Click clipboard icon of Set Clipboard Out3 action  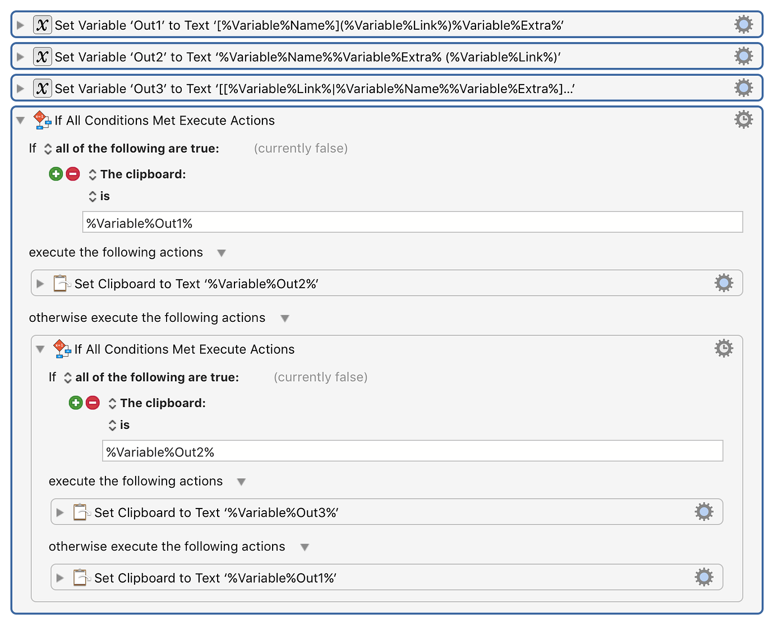(81, 512)
